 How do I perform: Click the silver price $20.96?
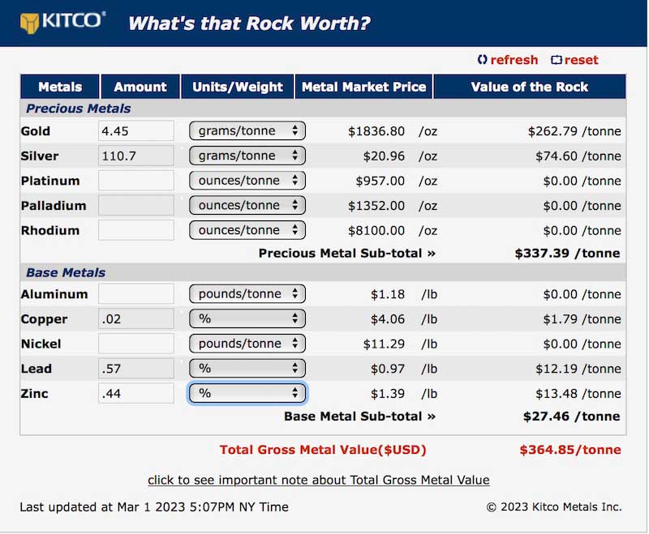point(384,156)
